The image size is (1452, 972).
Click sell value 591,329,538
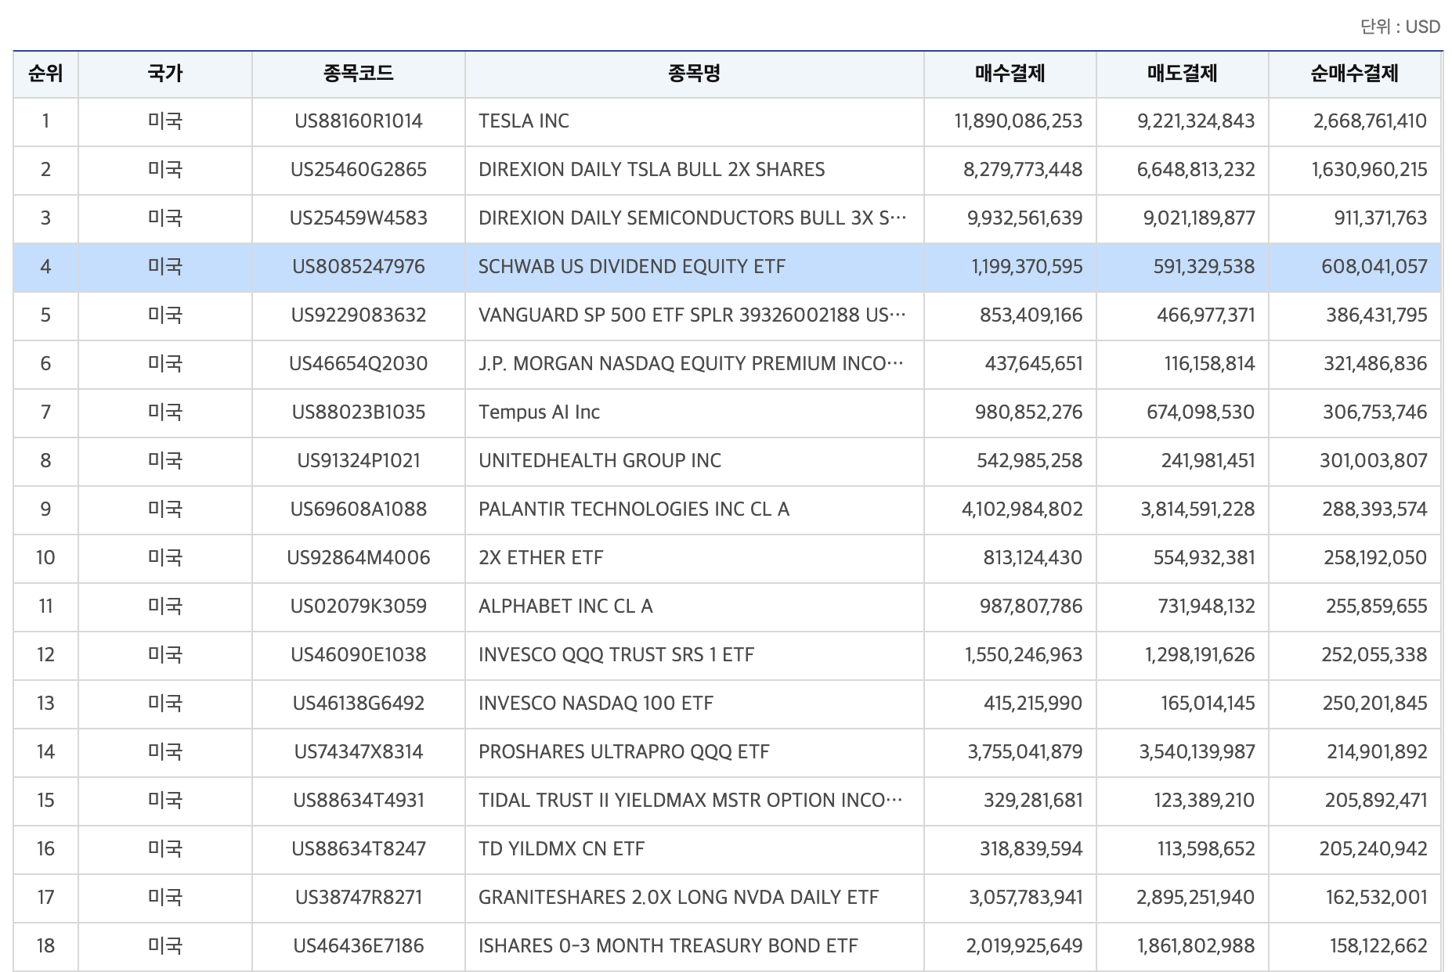[x=1204, y=267]
